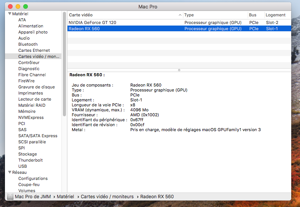The image size is (300, 207).
Task: Sort by the Bus column header
Action: (x=256, y=15)
